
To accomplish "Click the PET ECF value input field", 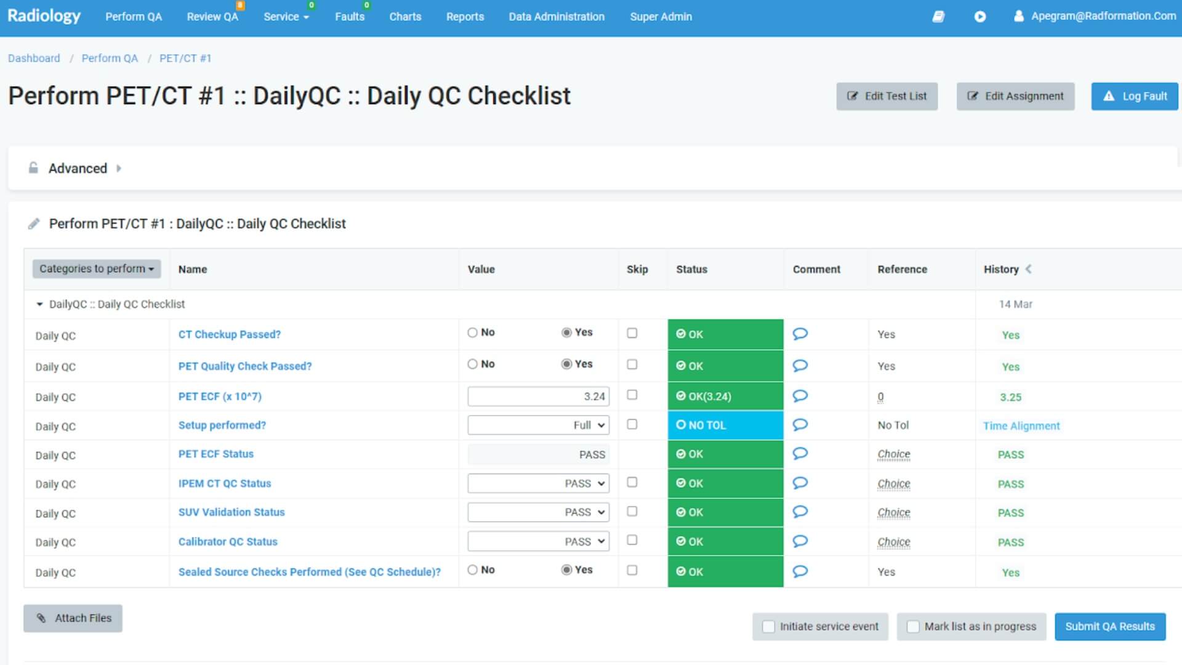I will 538,397.
